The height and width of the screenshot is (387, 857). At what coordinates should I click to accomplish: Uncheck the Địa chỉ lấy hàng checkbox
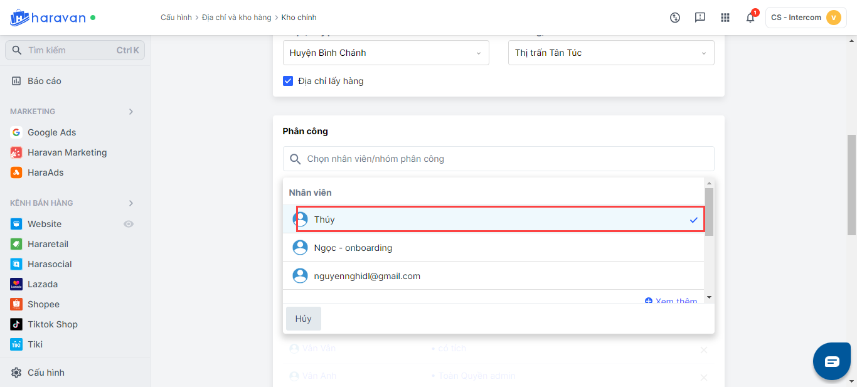(289, 81)
